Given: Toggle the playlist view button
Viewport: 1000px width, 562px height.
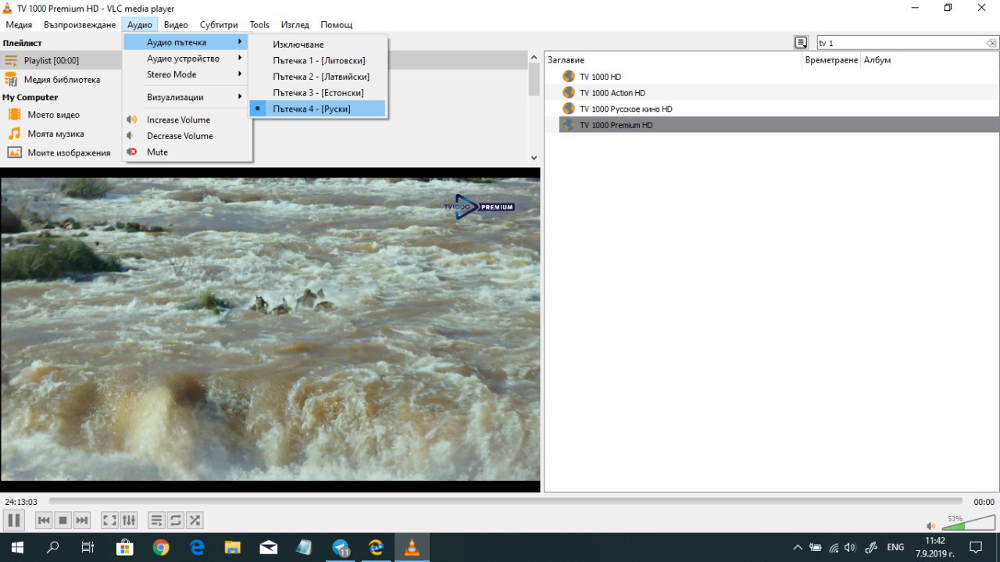Looking at the screenshot, I should (156, 520).
